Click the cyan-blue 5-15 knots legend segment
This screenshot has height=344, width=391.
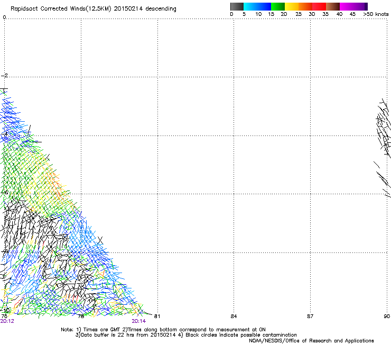(257, 6)
